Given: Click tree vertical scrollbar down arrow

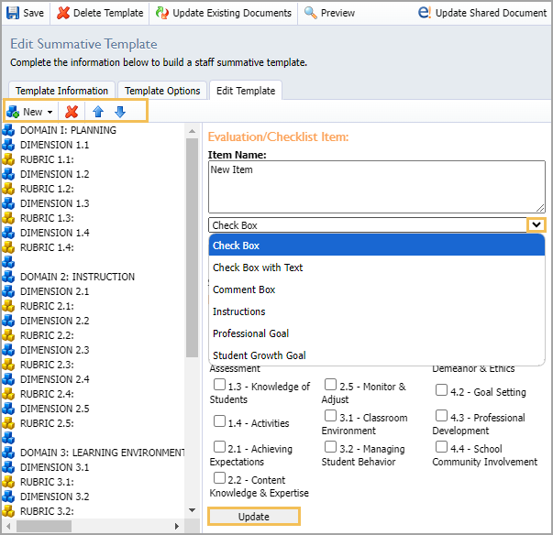Looking at the screenshot, I should point(192,510).
